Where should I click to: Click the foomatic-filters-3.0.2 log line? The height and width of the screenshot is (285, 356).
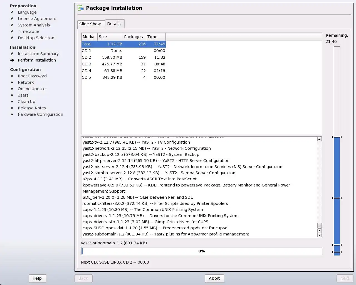pyautogui.click(x=155, y=203)
